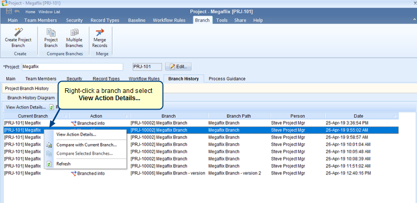Click the Branch Path column header
This screenshot has width=417, height=203.
point(239,116)
